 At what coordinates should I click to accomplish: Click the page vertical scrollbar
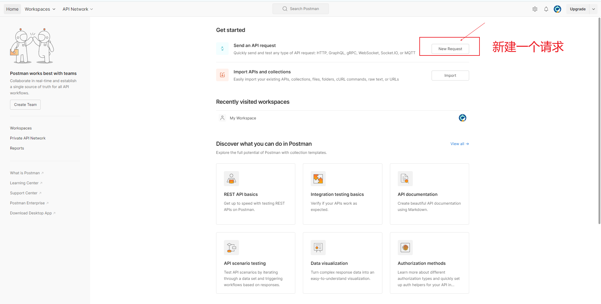599,121
